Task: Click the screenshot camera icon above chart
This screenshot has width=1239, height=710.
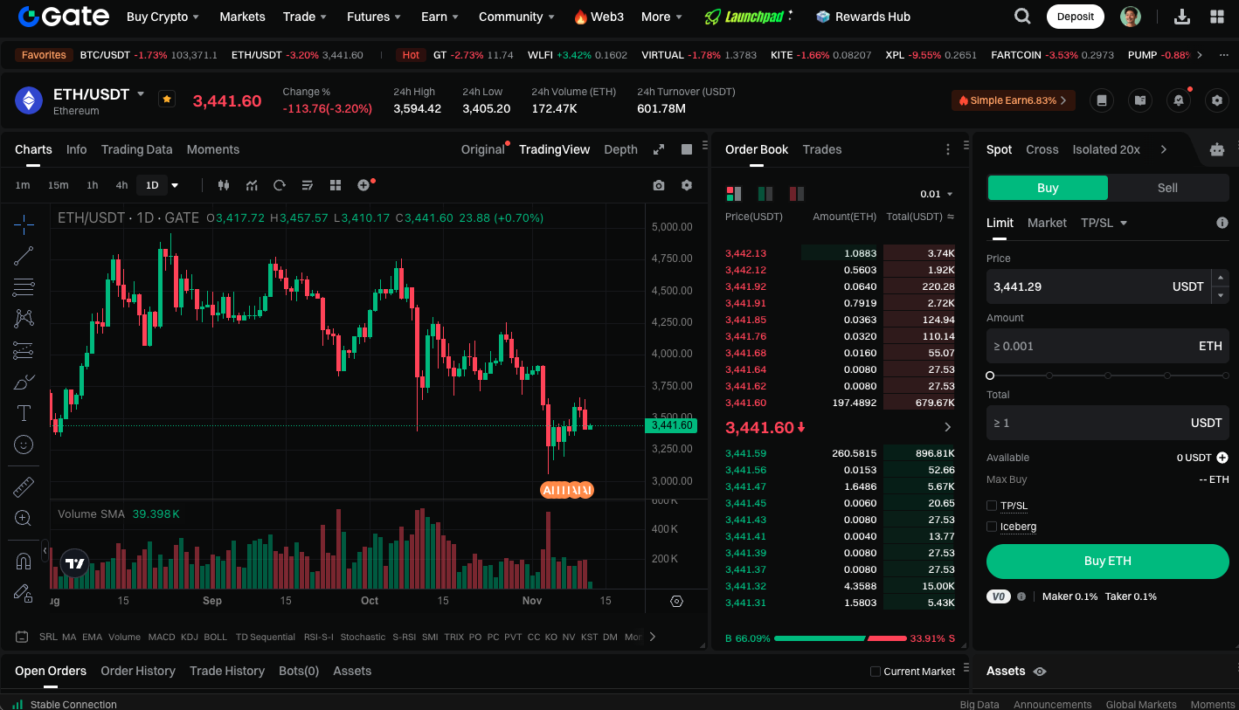Action: (x=659, y=185)
